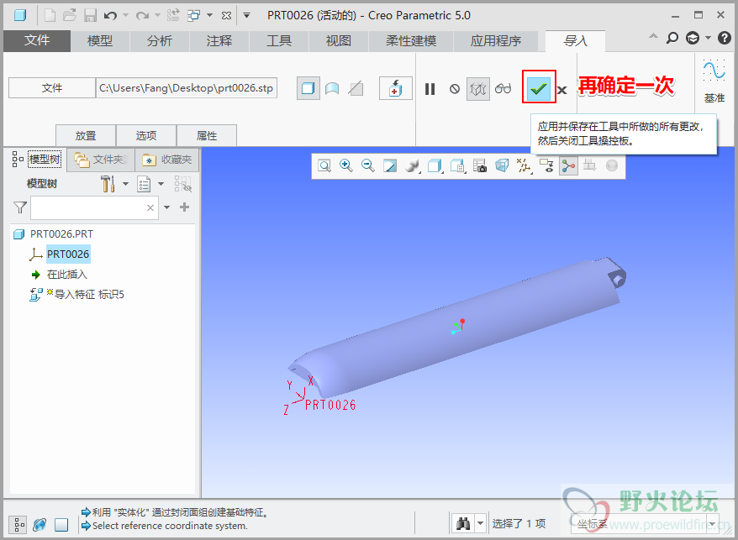Toggle perspective view icon
The image size is (738, 540).
coord(502,165)
